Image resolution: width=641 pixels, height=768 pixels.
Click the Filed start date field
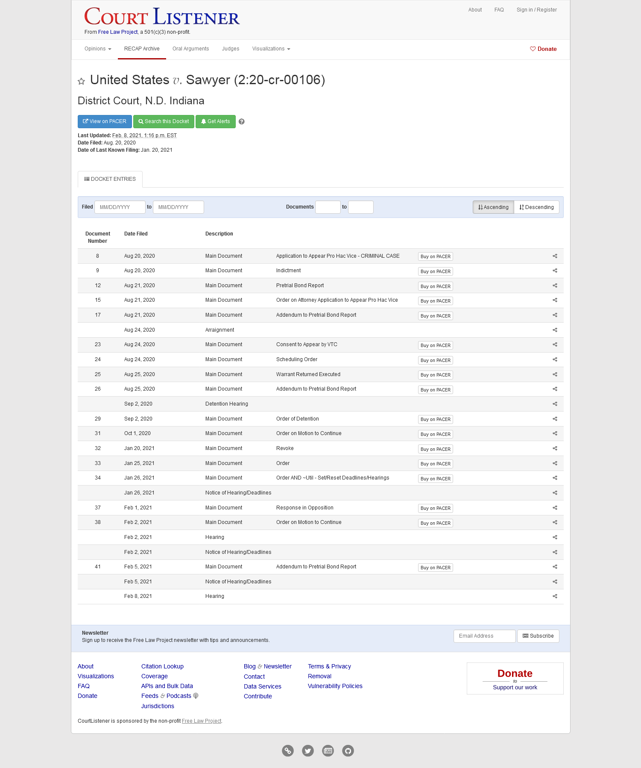click(120, 207)
